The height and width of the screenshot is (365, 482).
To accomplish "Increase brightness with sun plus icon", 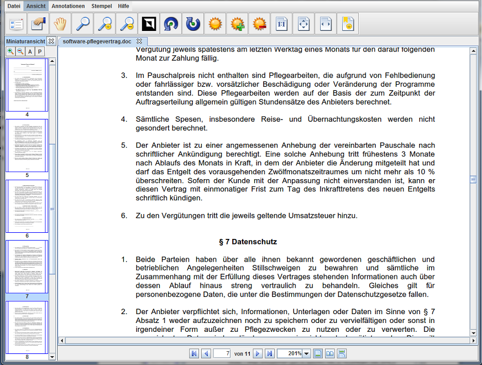I will (237, 24).
